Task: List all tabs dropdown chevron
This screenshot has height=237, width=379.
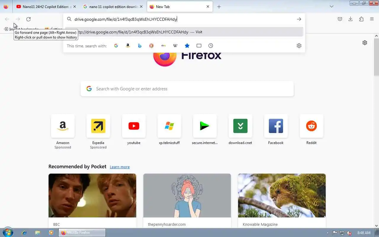Action: pyautogui.click(x=332, y=7)
